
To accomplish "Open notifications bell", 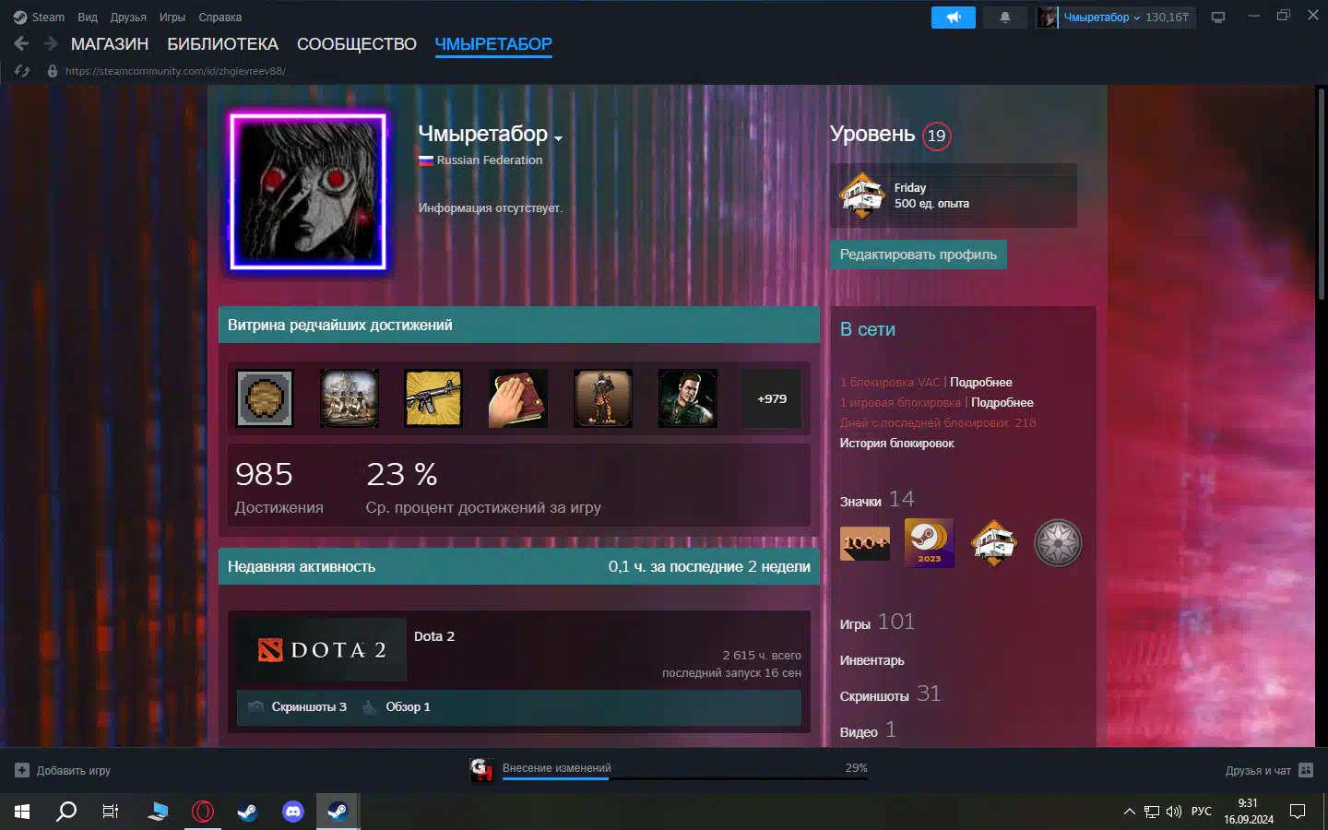I will coord(1005,18).
